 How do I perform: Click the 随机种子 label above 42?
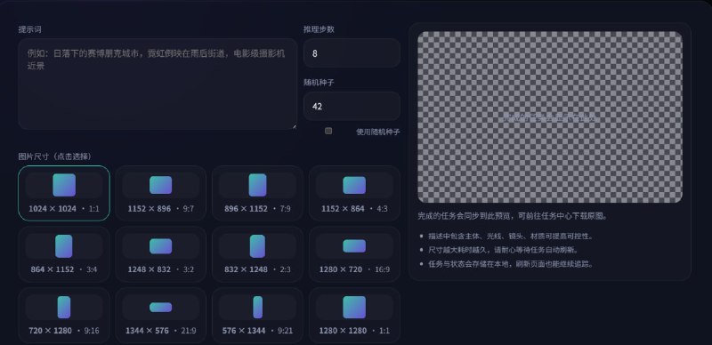coord(319,83)
